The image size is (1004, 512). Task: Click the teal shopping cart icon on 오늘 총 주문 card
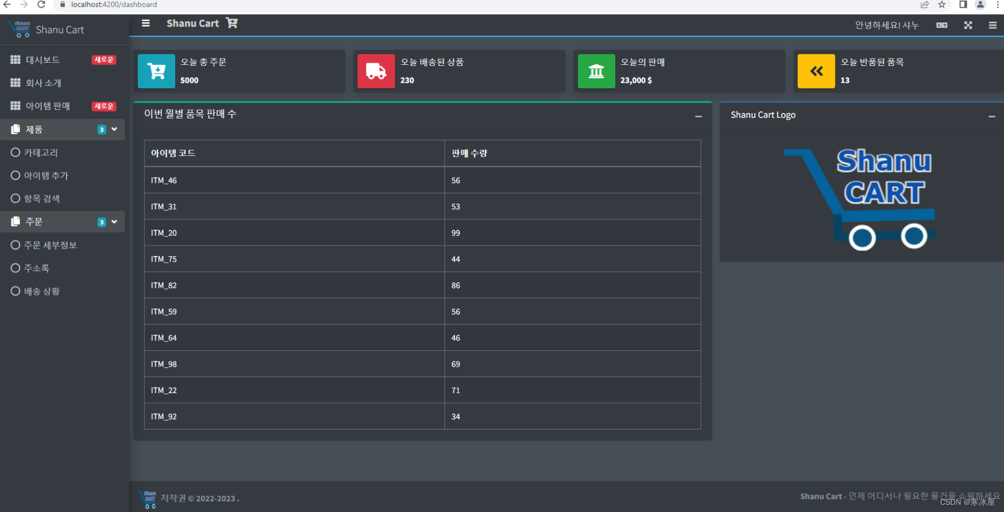pyautogui.click(x=156, y=71)
